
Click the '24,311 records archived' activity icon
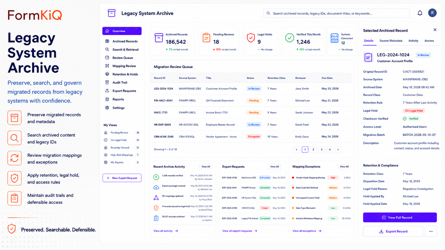tap(156, 218)
